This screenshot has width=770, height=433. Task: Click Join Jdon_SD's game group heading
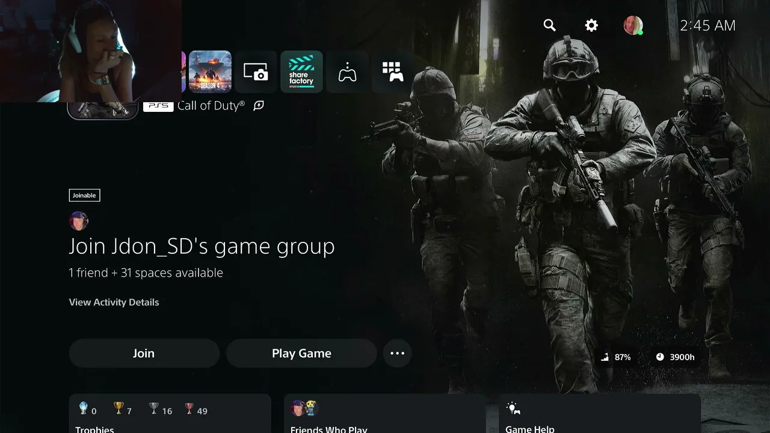tap(202, 247)
